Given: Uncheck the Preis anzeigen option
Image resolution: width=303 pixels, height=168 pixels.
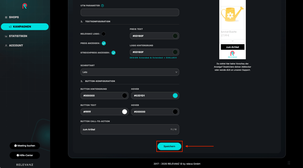Looking at the screenshot, I should tap(104, 43).
